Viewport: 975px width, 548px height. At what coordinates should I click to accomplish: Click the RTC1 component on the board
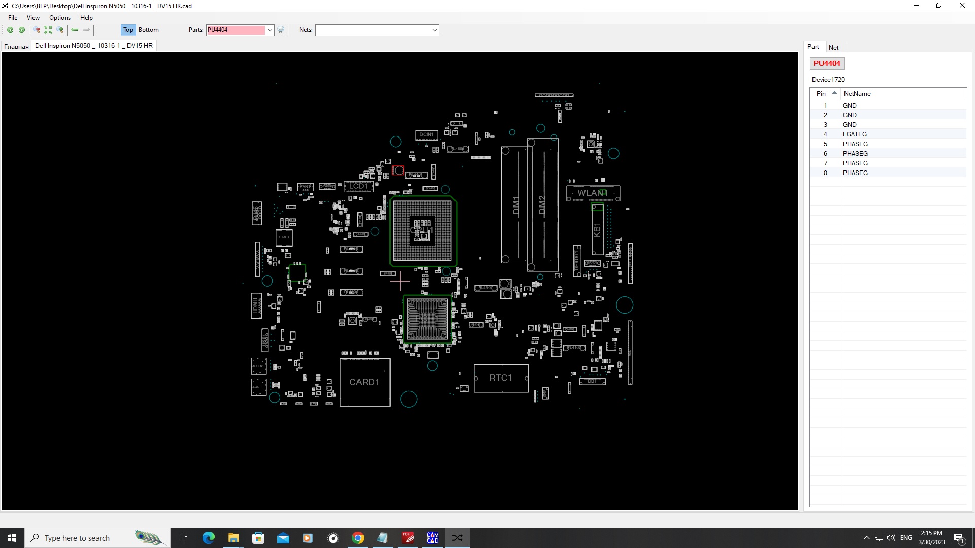(x=501, y=378)
